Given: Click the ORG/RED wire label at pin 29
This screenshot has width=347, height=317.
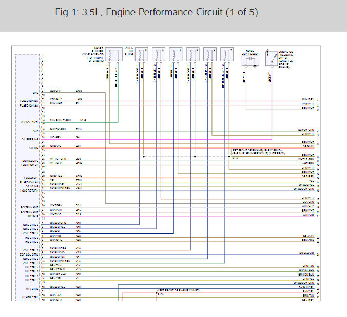Looking at the screenshot, I should (56, 176).
